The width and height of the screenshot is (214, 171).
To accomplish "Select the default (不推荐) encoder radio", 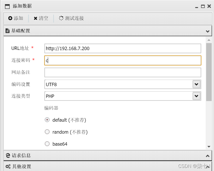I will (x=47, y=120).
